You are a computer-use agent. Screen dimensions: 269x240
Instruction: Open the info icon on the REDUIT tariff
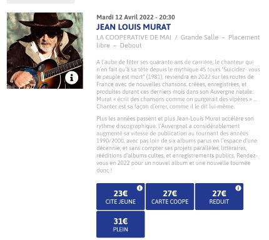[238, 188]
